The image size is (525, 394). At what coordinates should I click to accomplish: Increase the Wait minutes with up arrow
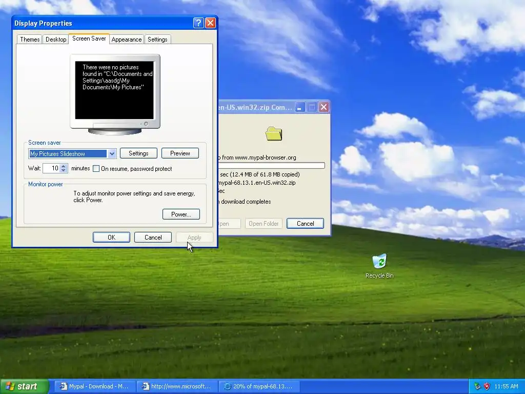[64, 166]
